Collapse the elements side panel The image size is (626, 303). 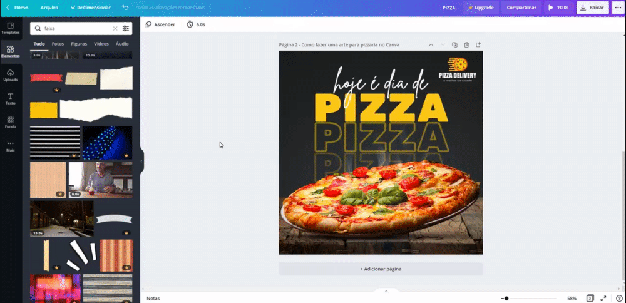(x=141, y=161)
